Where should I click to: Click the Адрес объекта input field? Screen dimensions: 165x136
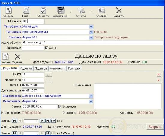click(x=93, y=43)
